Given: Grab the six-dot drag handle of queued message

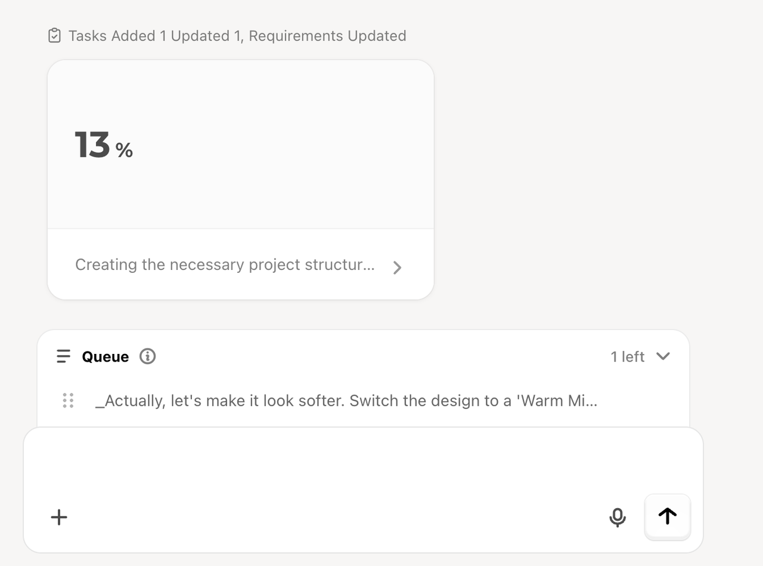Looking at the screenshot, I should coord(68,400).
